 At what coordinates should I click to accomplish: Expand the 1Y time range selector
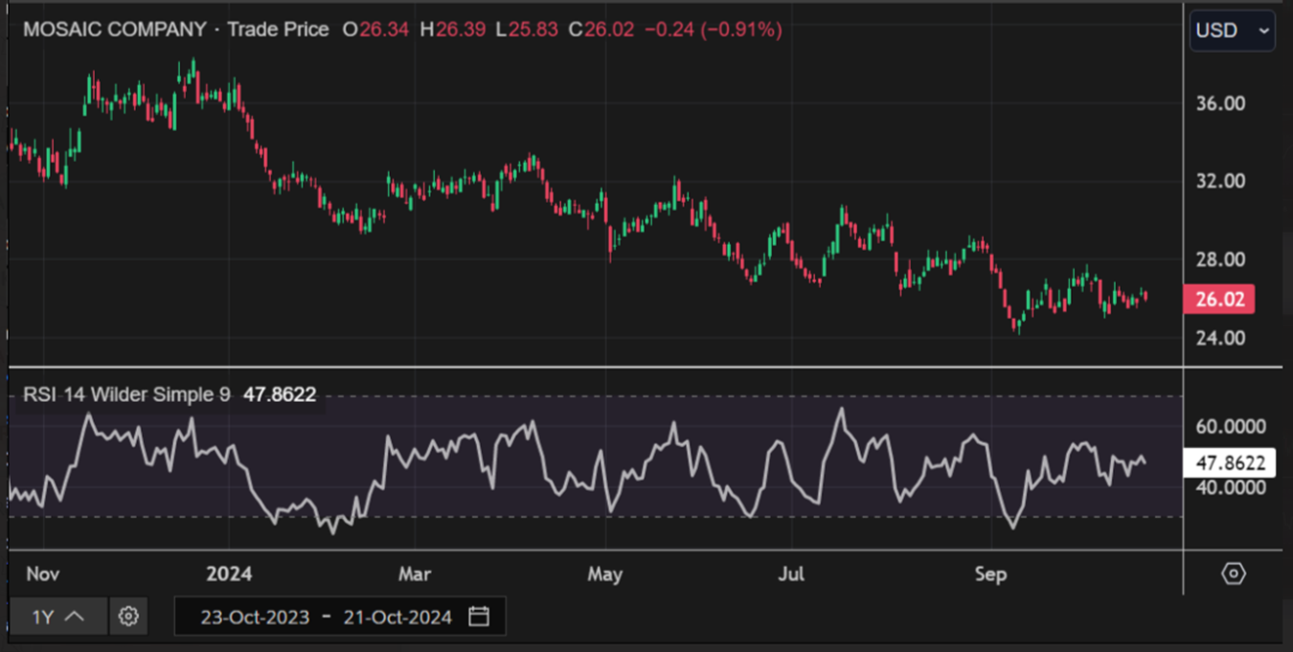pos(57,617)
